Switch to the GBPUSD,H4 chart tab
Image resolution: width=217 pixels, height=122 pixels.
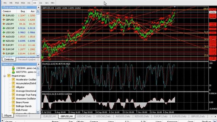66,116
